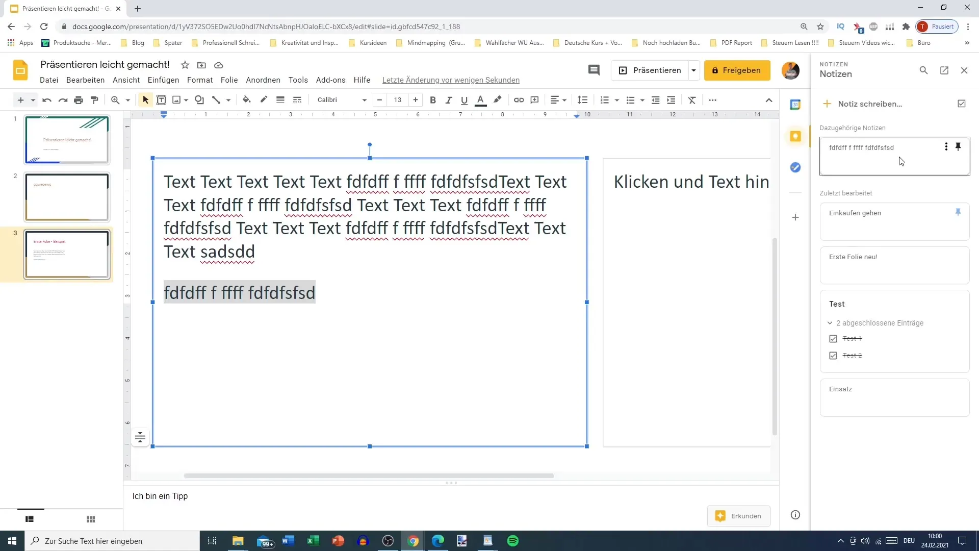
Task: Open numbered list options dropdown
Action: 617,100
